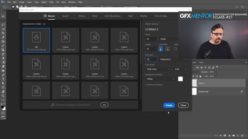Click the Go button for template search

coord(104,105)
